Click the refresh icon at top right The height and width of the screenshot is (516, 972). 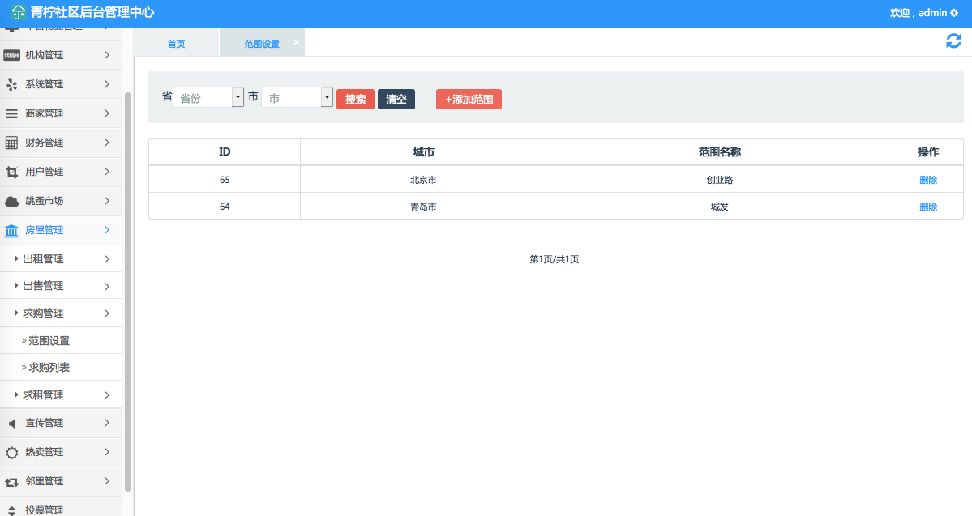tap(953, 41)
